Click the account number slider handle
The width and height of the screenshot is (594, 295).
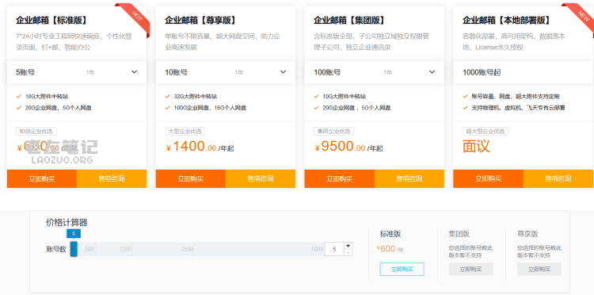point(74,249)
